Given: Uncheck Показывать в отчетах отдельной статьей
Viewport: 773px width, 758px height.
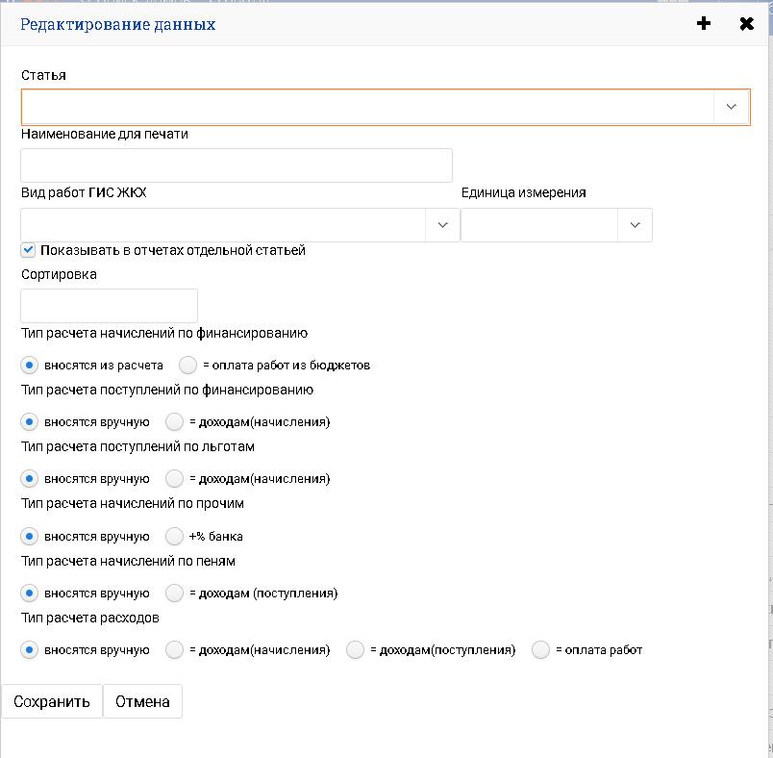Looking at the screenshot, I should [x=28, y=250].
